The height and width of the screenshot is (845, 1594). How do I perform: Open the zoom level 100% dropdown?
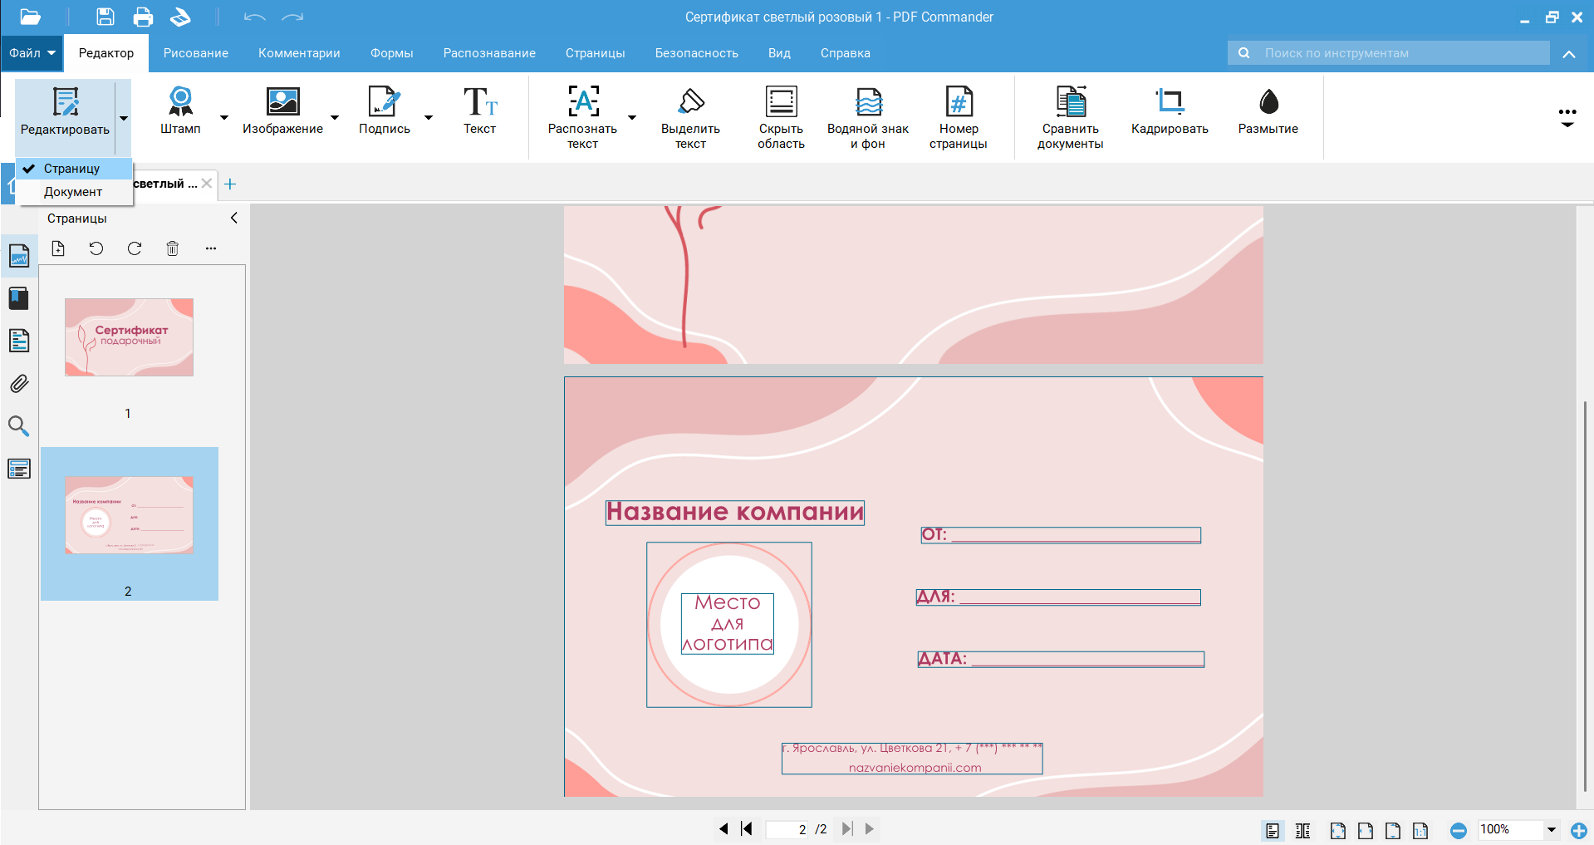click(x=1551, y=829)
